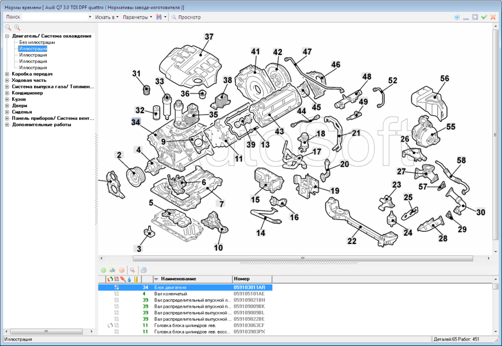Expand the Коробка передач node

pos(7,74)
